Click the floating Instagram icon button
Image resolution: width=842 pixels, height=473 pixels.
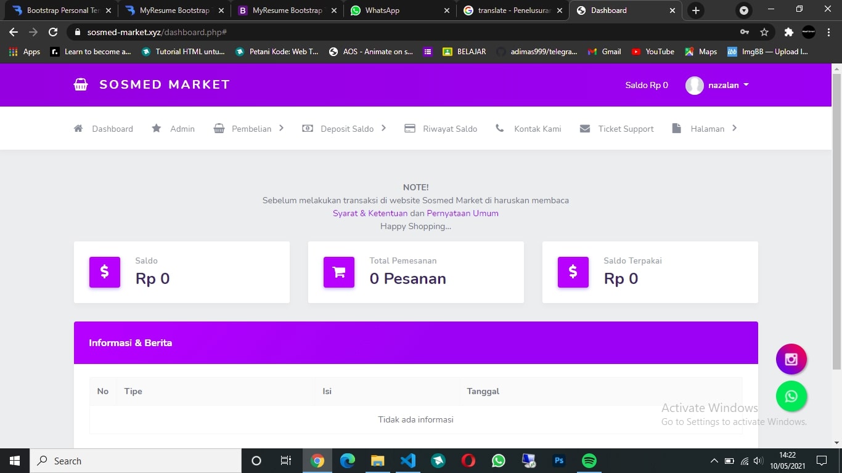(791, 359)
